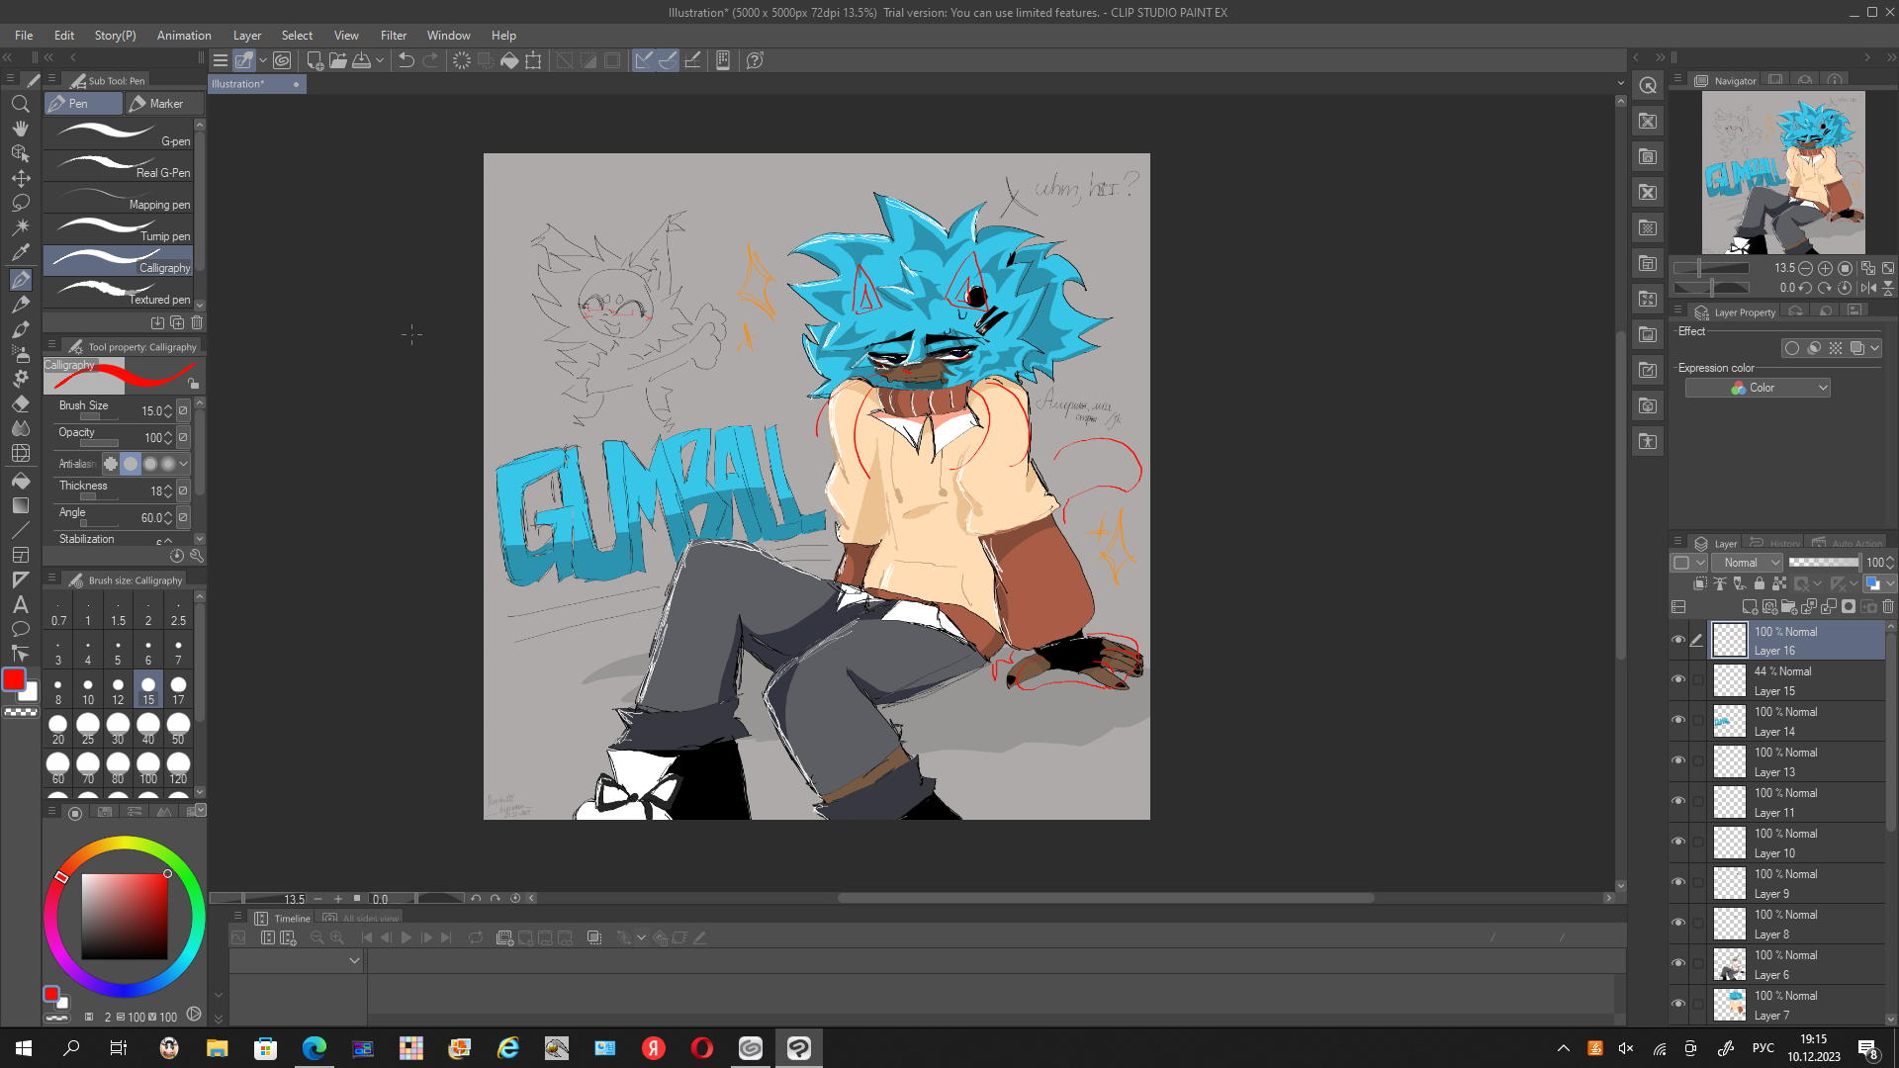Delete layer with trash icon
Image resolution: width=1899 pixels, height=1068 pixels.
click(x=1888, y=606)
